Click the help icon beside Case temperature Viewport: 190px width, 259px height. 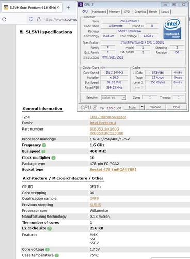[57, 255]
